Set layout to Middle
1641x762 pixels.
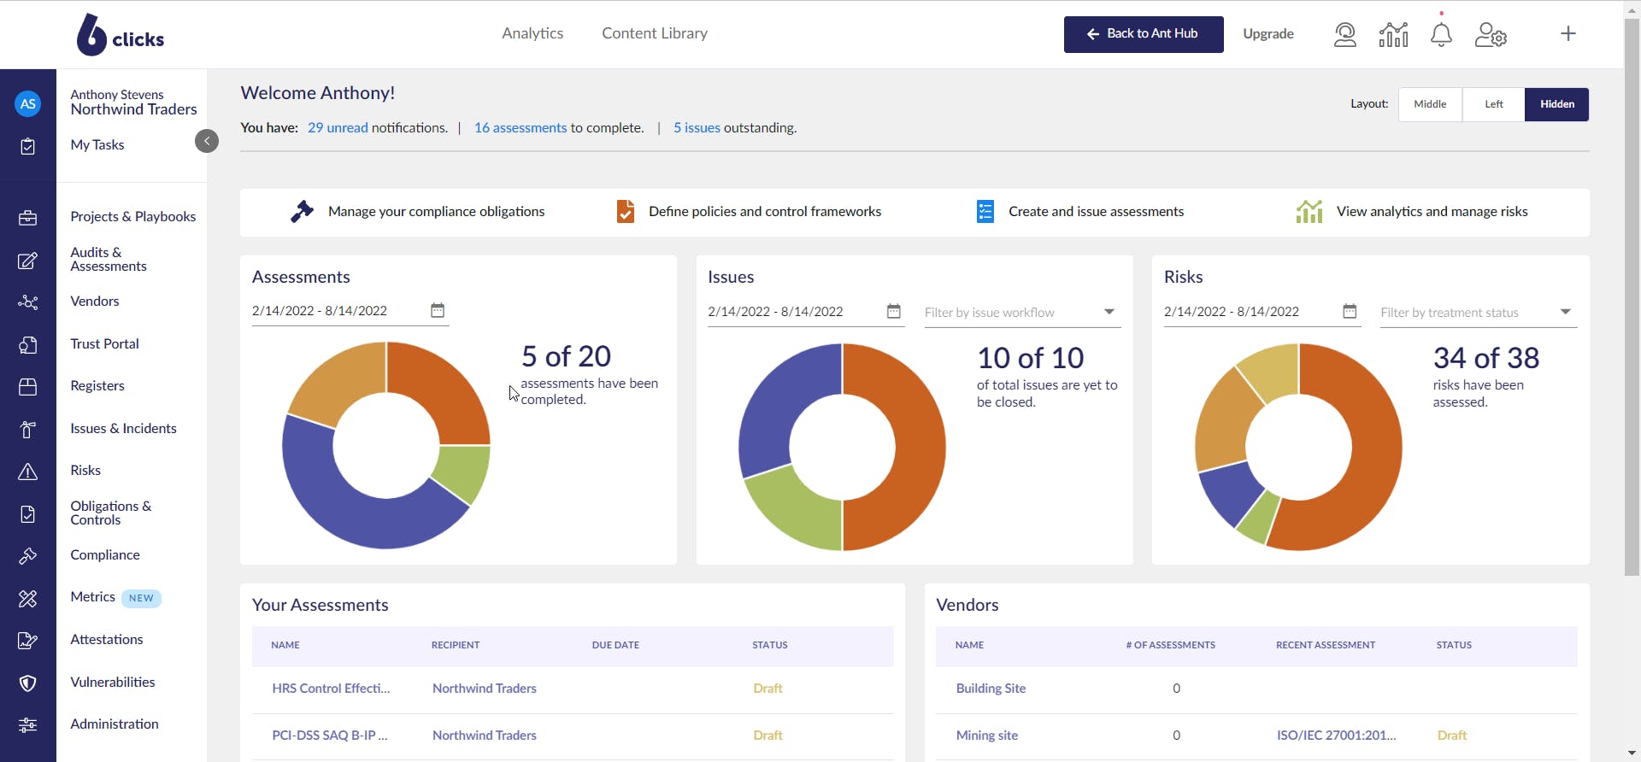click(x=1430, y=104)
